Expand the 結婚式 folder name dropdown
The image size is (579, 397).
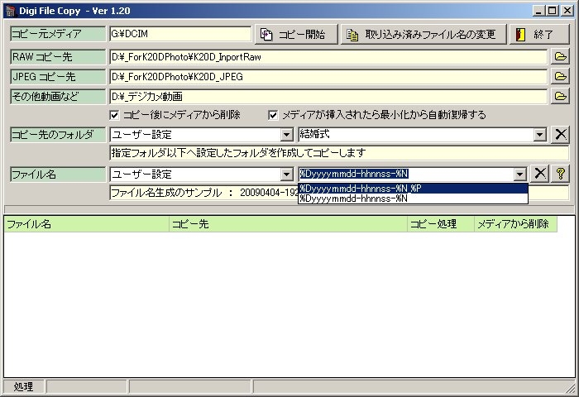coord(539,135)
